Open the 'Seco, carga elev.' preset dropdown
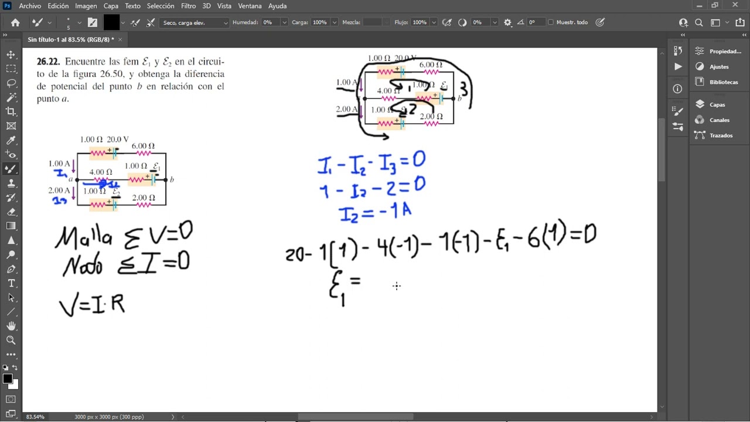The height and width of the screenshot is (422, 750). 195,22
